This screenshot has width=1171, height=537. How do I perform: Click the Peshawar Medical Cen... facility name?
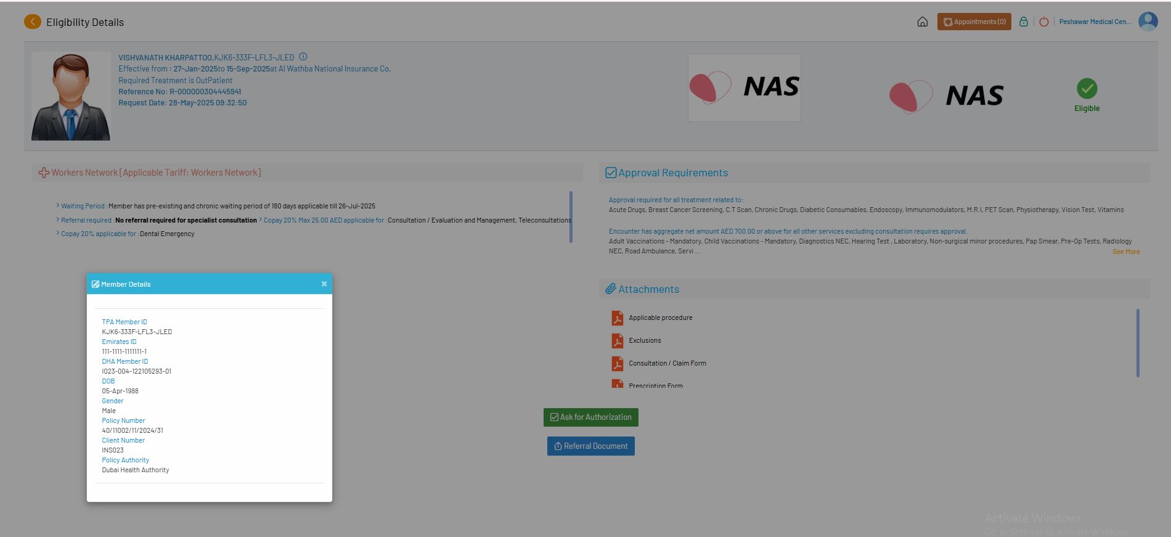pos(1095,22)
